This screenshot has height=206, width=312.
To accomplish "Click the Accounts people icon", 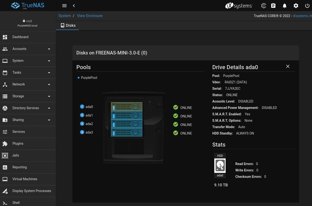I will point(5,49).
